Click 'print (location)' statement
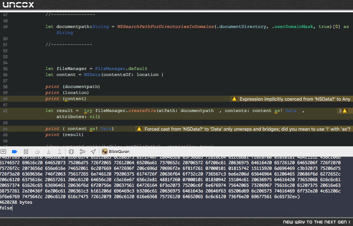This screenshot has width=353, height=226. click(x=67, y=93)
